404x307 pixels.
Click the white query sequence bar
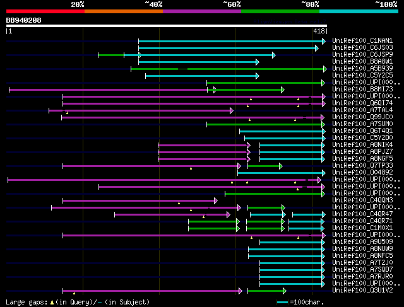(167, 26)
